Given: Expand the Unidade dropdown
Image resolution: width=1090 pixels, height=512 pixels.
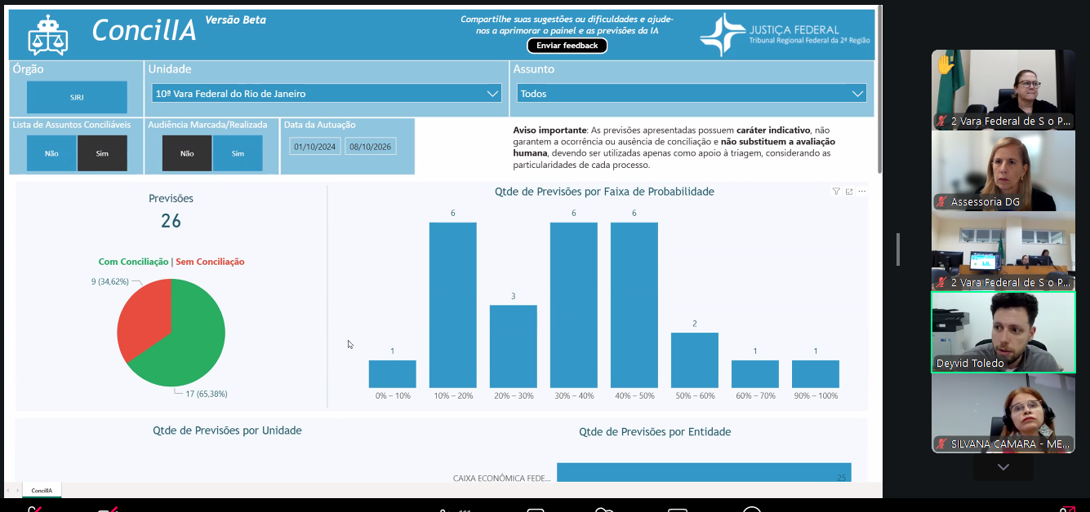Looking at the screenshot, I should tap(327, 94).
